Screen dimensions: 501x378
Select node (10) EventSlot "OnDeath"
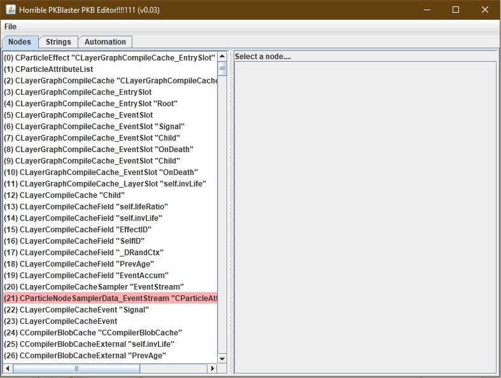[x=110, y=172]
